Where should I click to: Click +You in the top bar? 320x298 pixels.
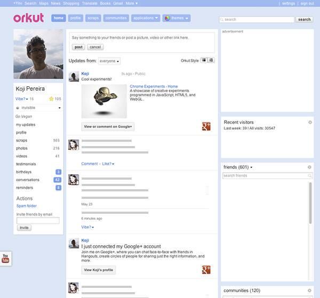pyautogui.click(x=18, y=3)
